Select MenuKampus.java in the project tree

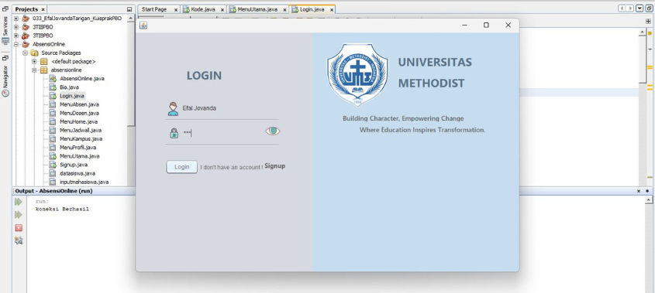point(81,139)
